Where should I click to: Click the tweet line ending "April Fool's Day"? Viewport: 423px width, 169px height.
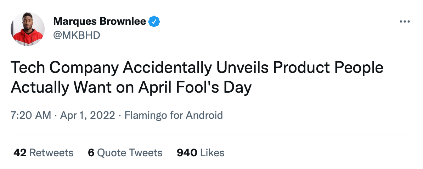pos(131,87)
